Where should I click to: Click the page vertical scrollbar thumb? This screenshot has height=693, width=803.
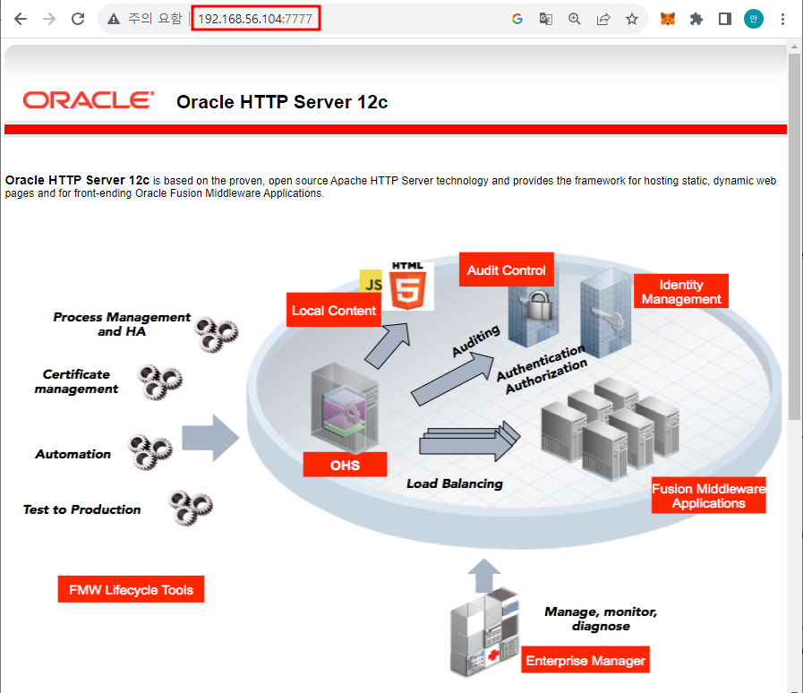795,235
